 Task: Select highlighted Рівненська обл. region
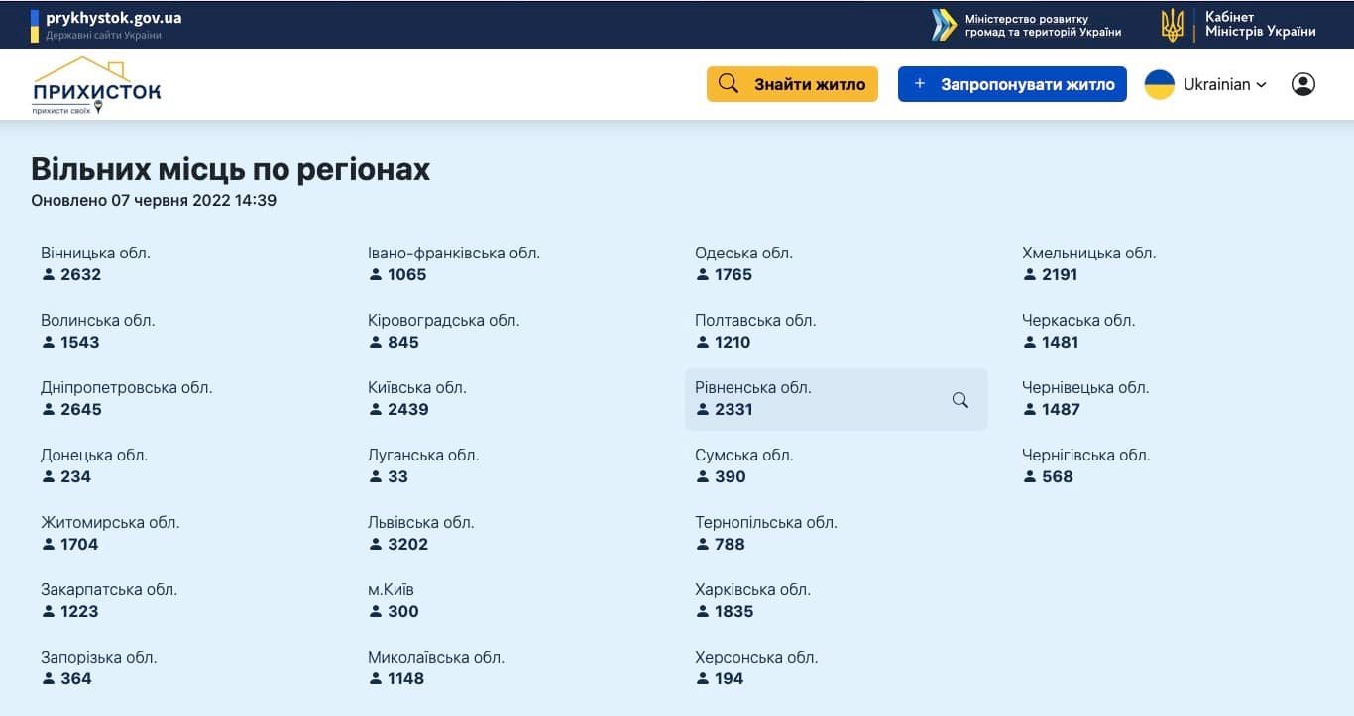[837, 399]
